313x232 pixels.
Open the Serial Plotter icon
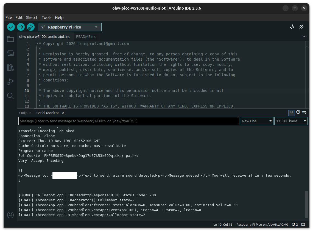(x=292, y=27)
